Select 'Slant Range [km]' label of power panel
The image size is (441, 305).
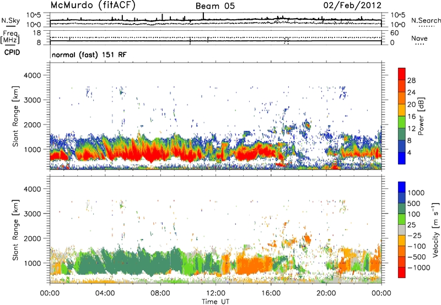(x=15, y=116)
